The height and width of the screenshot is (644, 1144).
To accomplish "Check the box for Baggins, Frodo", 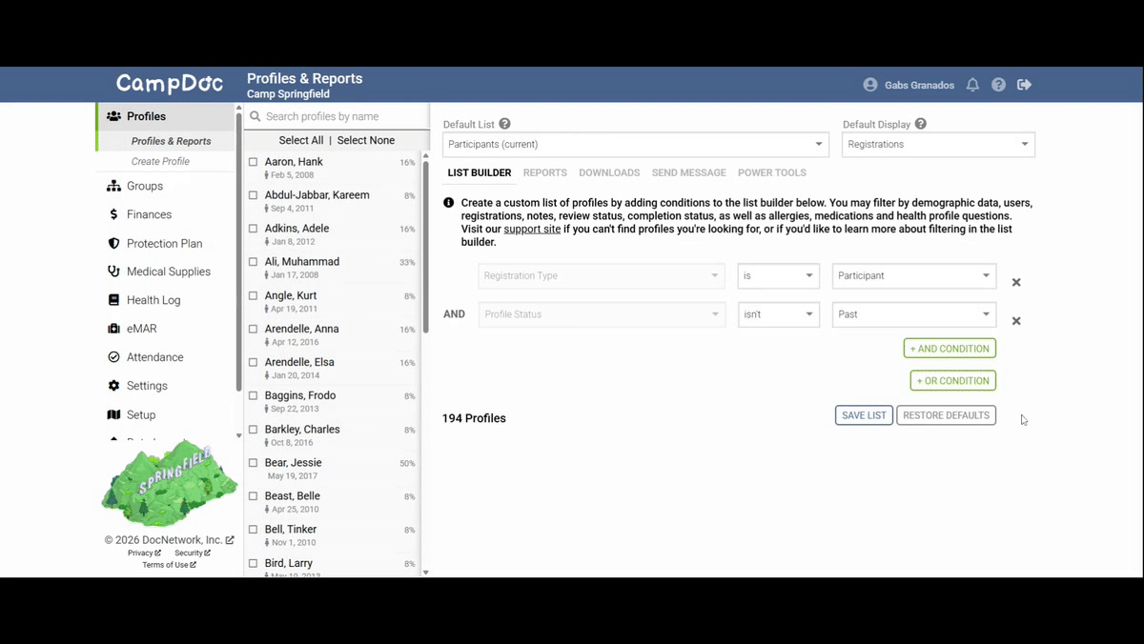I will (254, 396).
